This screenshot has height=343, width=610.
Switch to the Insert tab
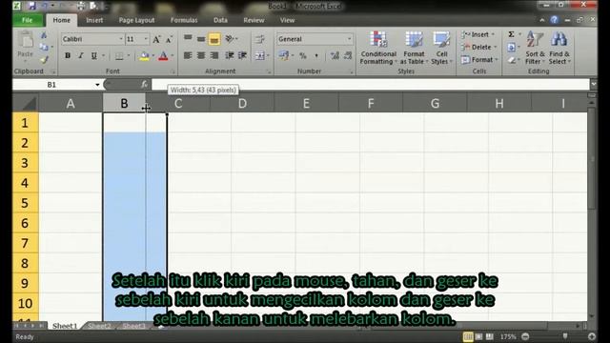[94, 20]
